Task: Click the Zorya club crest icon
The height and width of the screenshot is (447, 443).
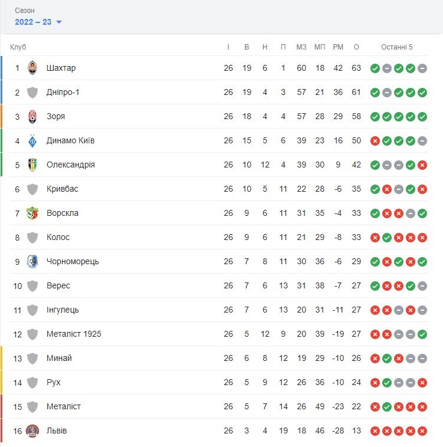Action: pyautogui.click(x=32, y=116)
